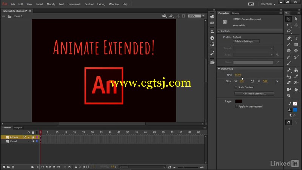Select the Rectangle tool
The height and width of the screenshot is (170, 302).
[296, 45]
